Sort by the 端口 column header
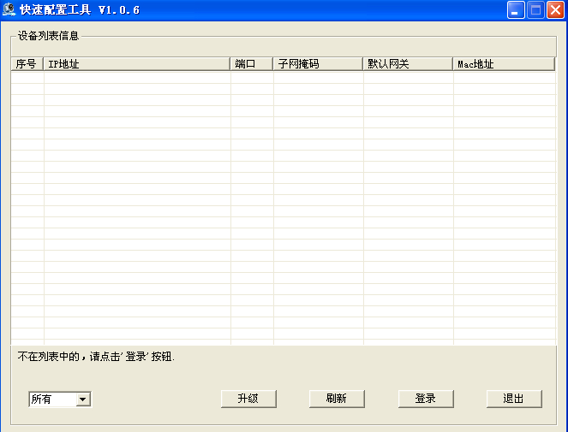Image resolution: width=568 pixels, height=432 pixels. (251, 63)
